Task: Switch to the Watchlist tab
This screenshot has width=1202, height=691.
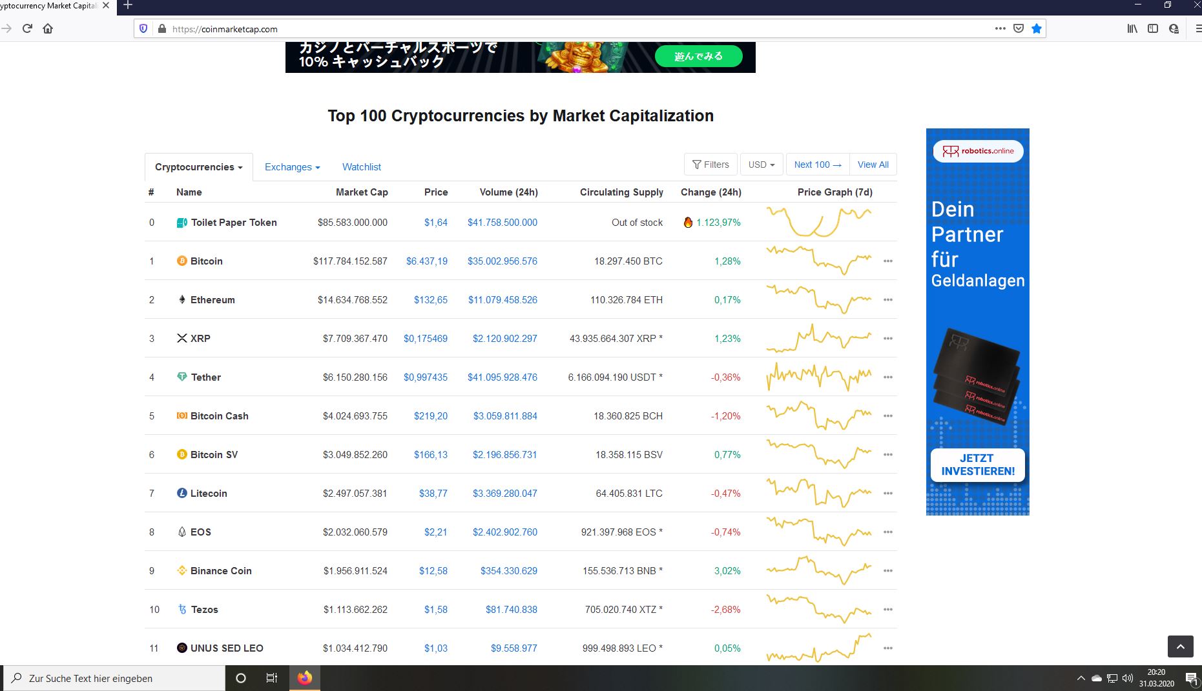Action: 361,166
